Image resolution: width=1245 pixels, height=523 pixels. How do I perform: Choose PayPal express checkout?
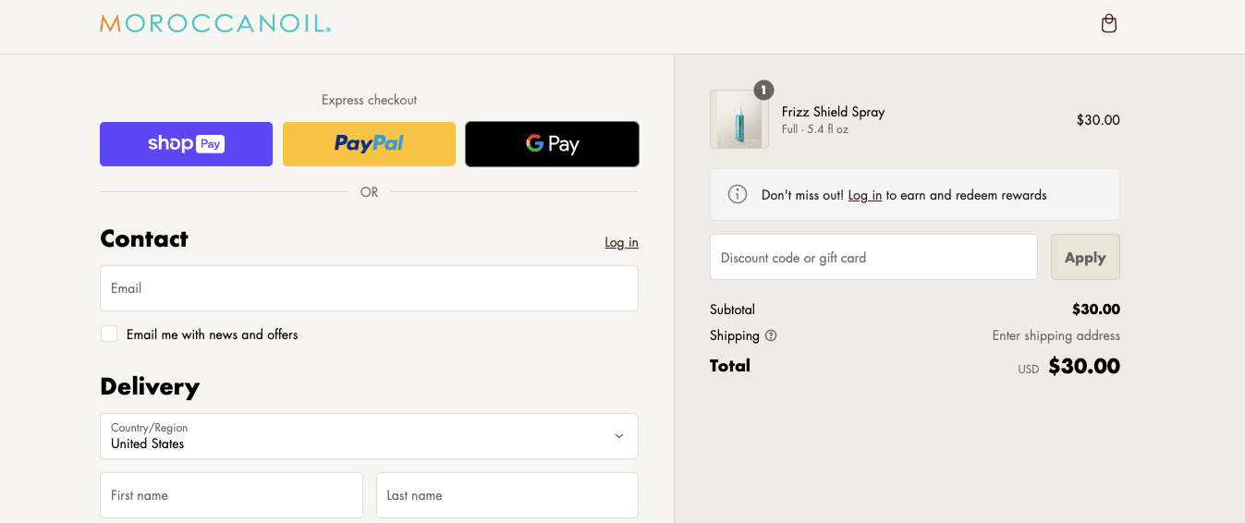(x=369, y=144)
